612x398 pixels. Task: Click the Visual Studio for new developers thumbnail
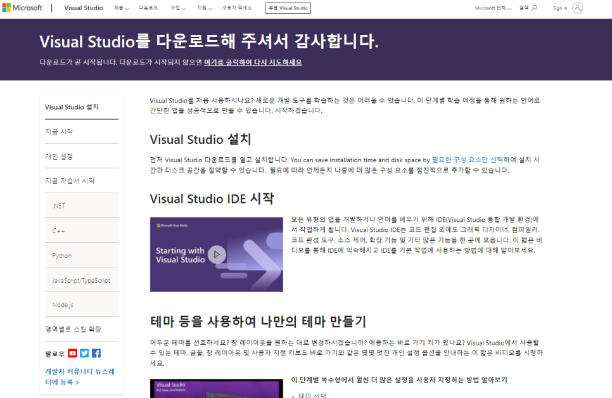coord(217,388)
